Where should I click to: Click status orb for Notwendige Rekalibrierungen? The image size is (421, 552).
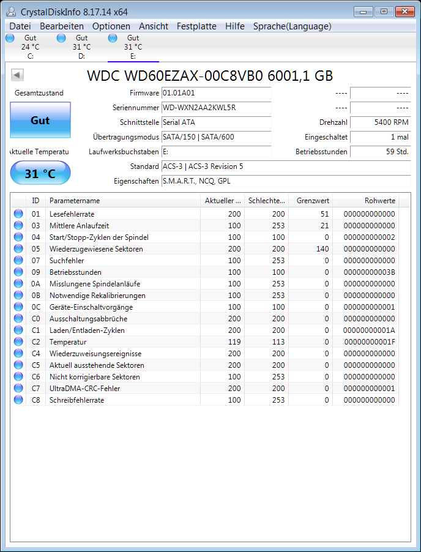pos(18,295)
